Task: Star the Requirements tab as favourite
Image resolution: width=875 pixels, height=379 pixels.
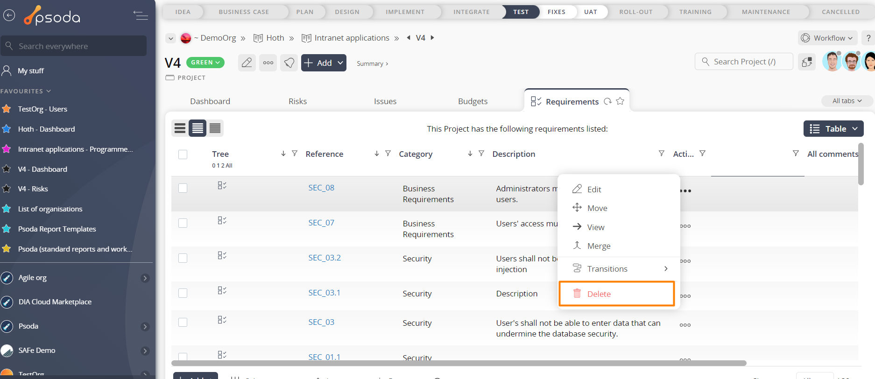Action: point(620,101)
